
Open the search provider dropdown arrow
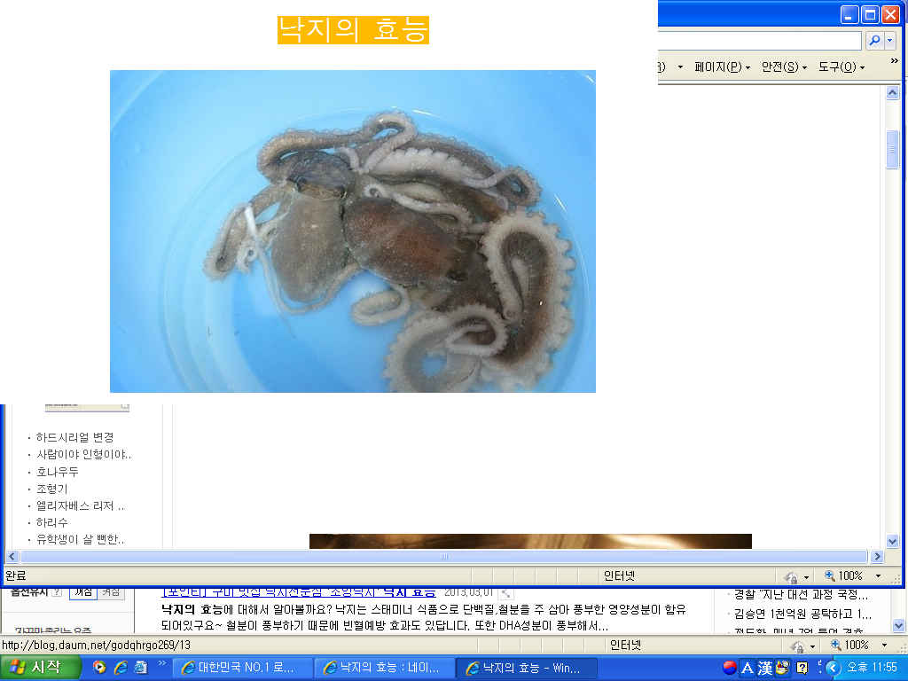pyautogui.click(x=889, y=41)
